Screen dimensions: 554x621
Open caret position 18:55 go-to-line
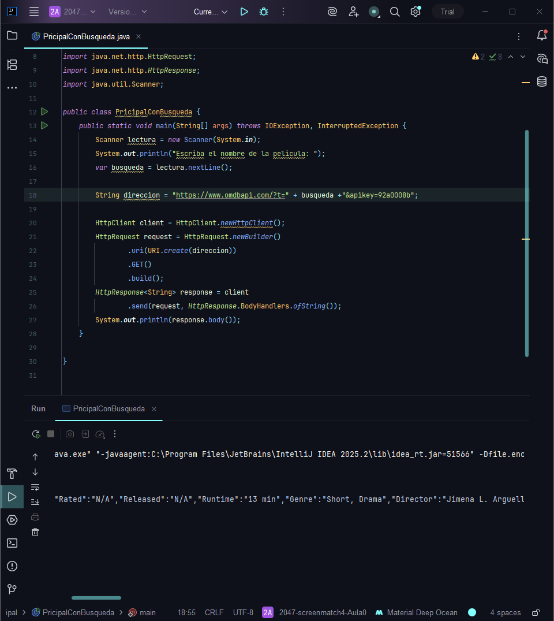point(186,612)
